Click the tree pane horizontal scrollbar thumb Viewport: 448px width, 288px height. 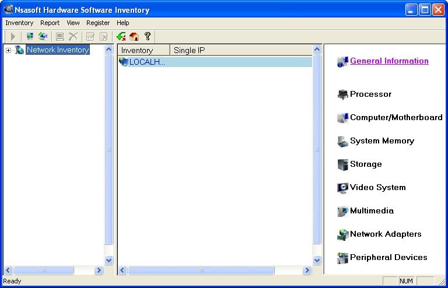point(44,270)
